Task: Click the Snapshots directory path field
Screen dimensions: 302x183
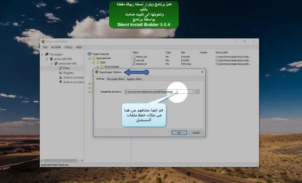Action: pyautogui.click(x=159, y=92)
